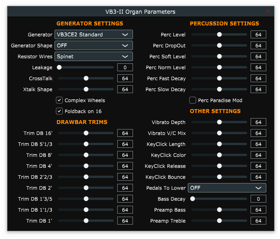The width and height of the screenshot is (280, 239).
Task: Click the KeyClick Length slider handle
Action: tap(219, 144)
